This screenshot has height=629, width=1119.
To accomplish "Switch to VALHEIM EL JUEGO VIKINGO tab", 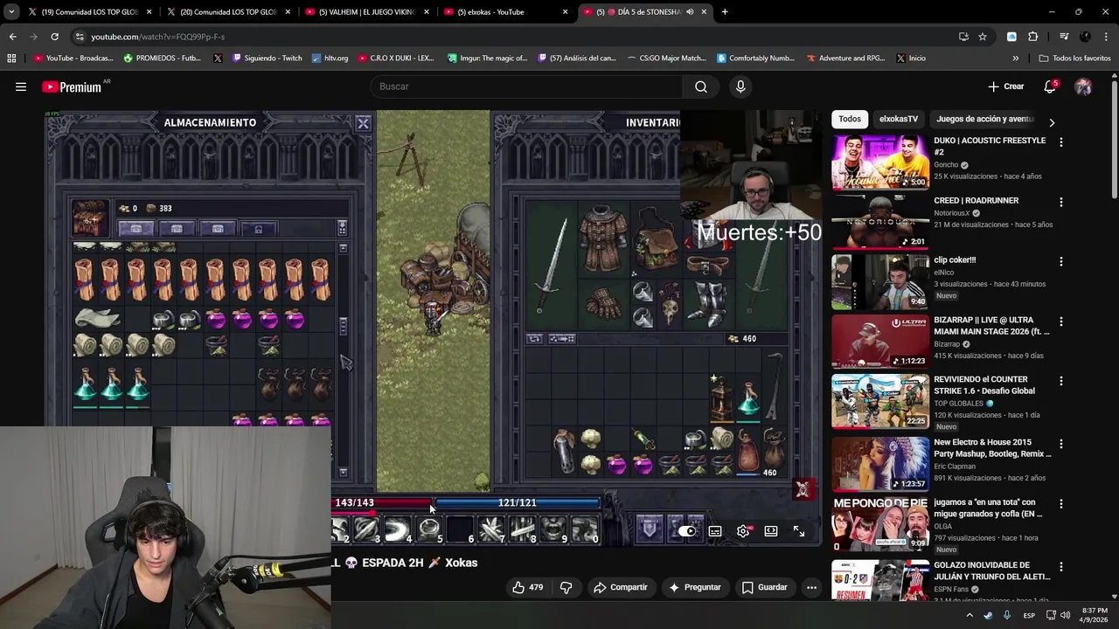I will (x=365, y=12).
